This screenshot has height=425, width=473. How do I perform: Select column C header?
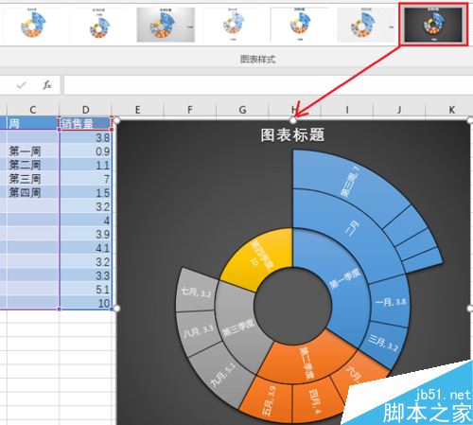(x=33, y=110)
